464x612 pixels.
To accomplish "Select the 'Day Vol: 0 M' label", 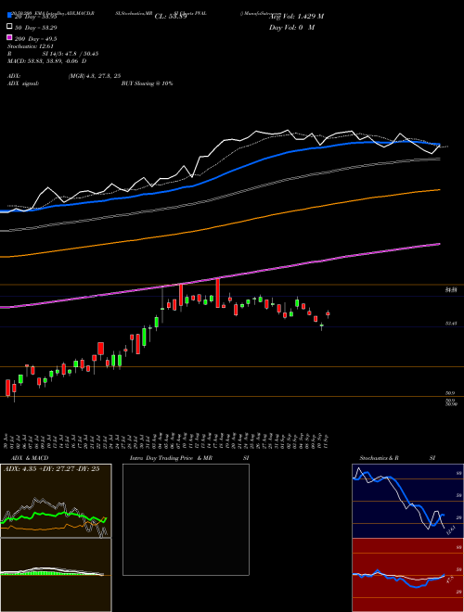I will pos(291,27).
